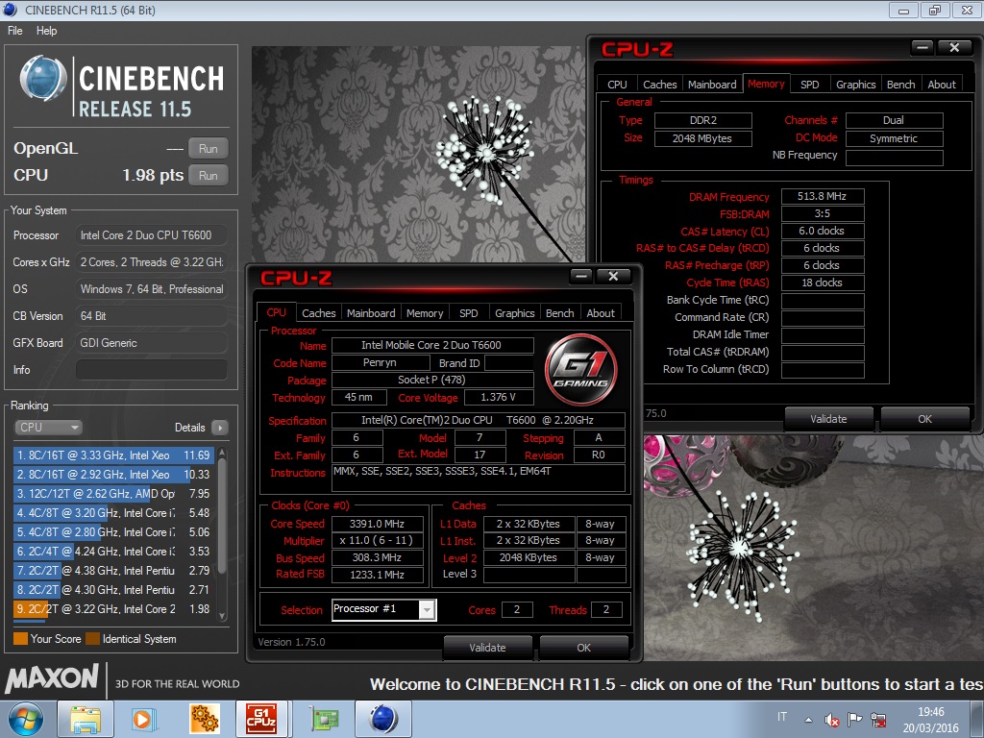Open Graphics tab in memory CPU-Z
This screenshot has width=984, height=738.
(x=856, y=85)
